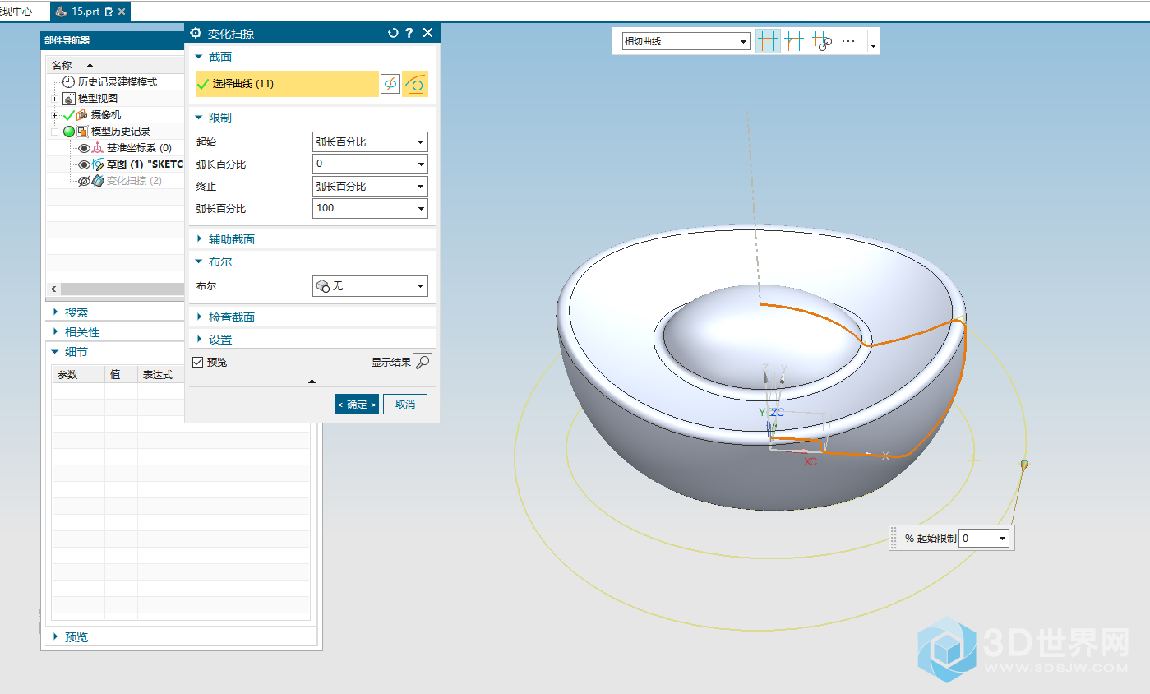The image size is (1150, 694).
Task: Click the 确定 button
Action: tap(357, 404)
